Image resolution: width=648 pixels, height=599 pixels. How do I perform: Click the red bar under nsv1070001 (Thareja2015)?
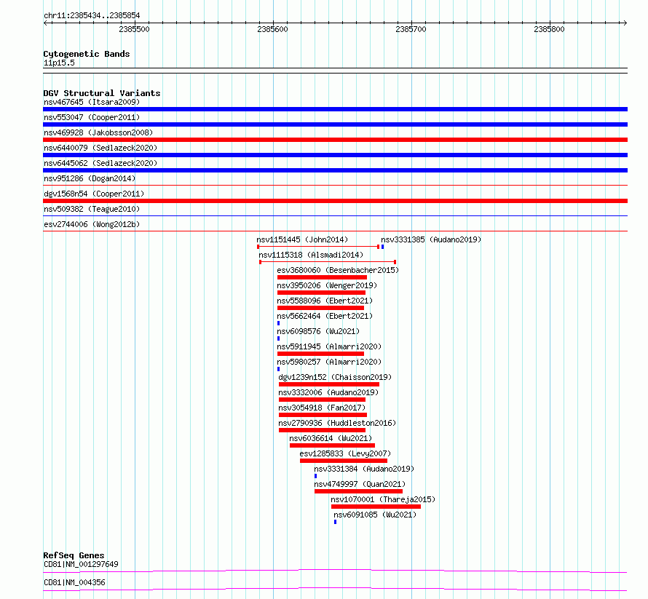[376, 507]
